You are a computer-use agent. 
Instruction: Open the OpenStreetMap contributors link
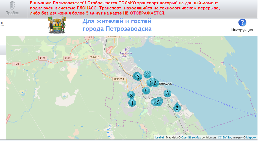[x=191, y=138]
